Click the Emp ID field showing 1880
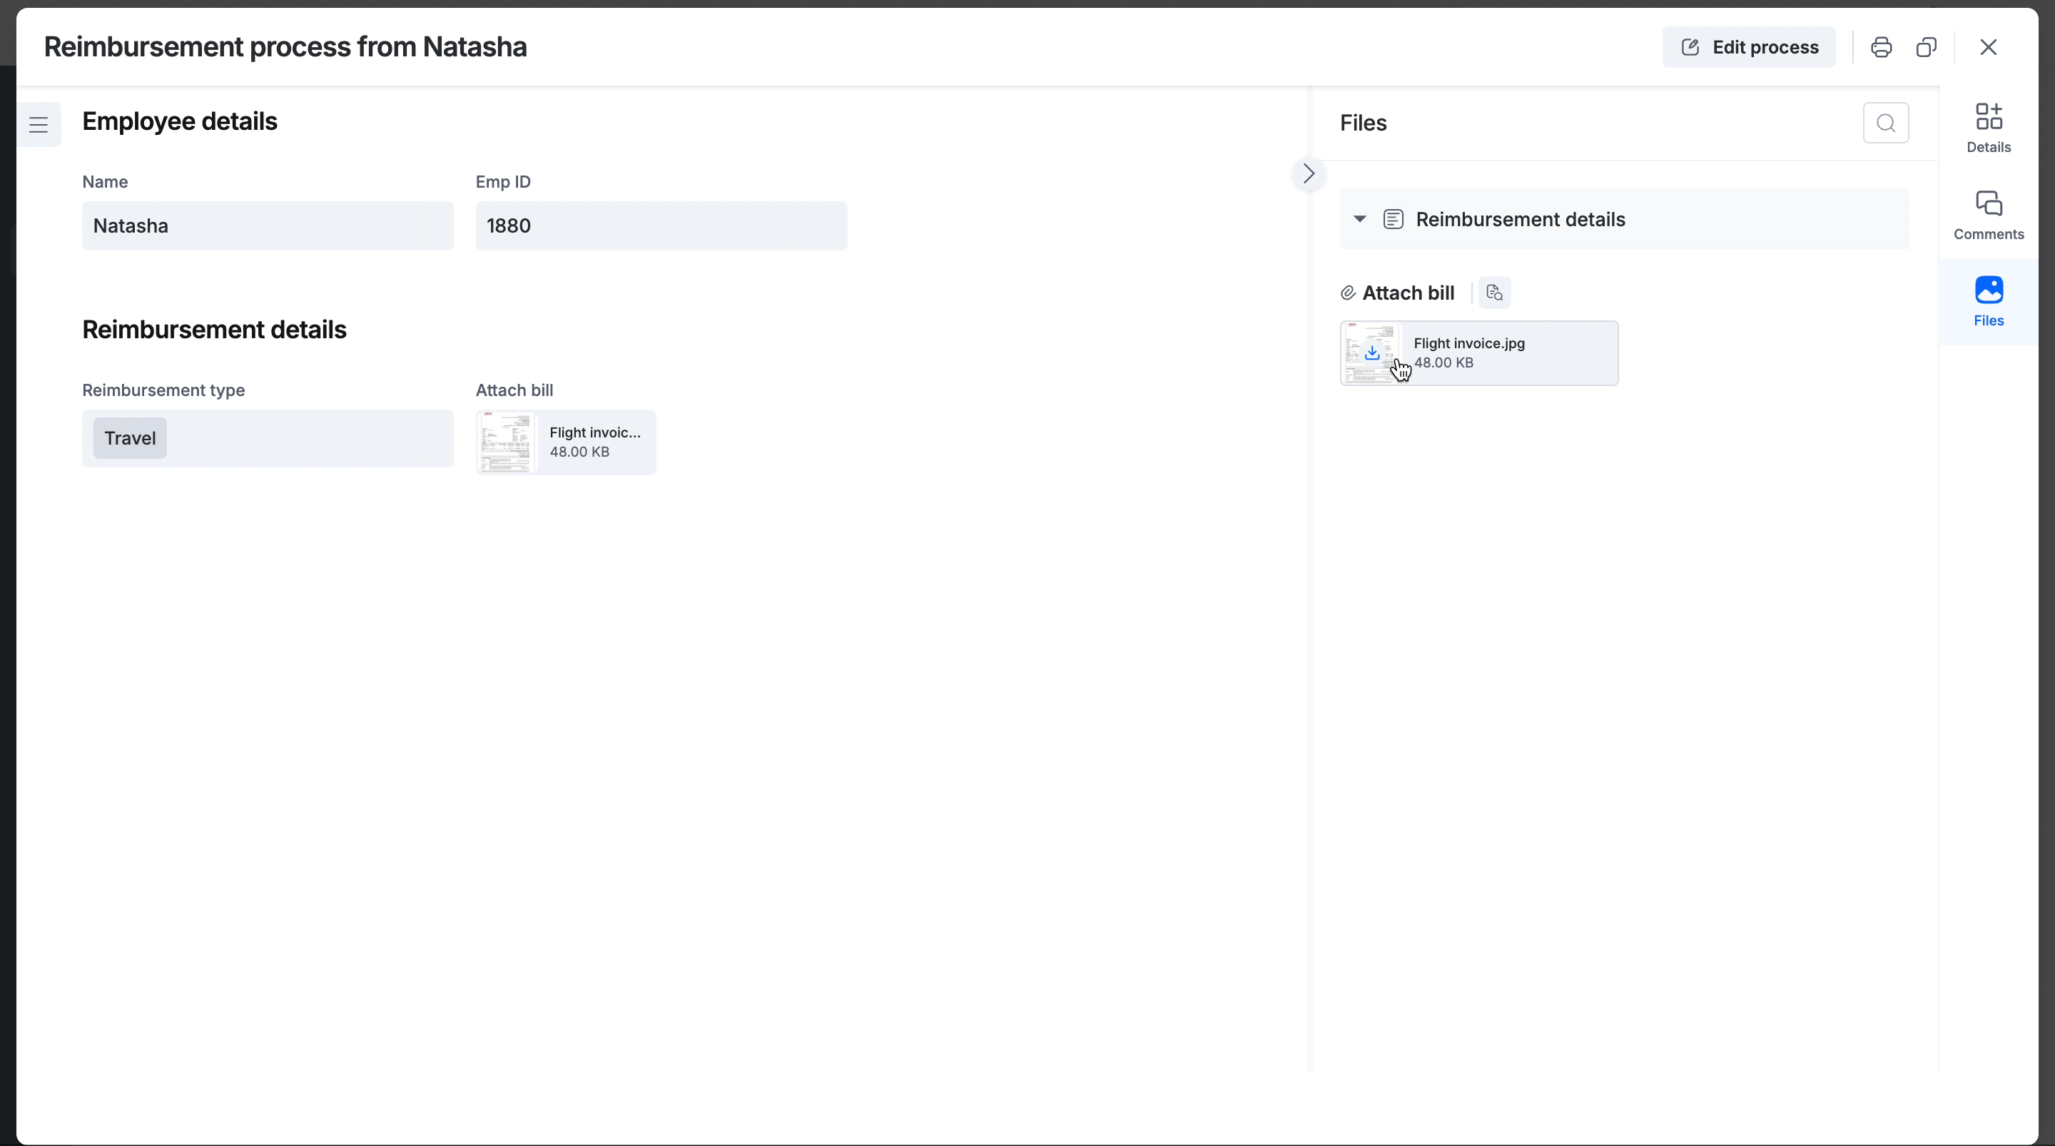This screenshot has width=2055, height=1146. tap(661, 226)
